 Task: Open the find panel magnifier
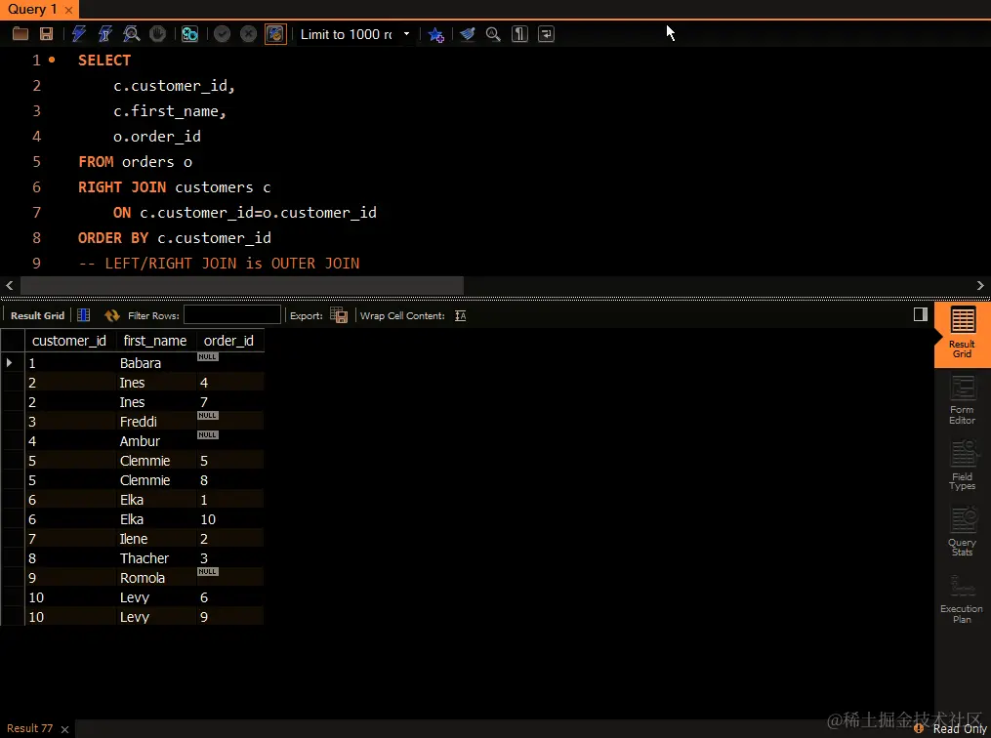[x=494, y=34]
